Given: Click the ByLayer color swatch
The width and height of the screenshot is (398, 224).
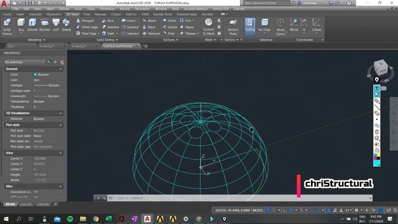Looking at the screenshot, I should coord(35,75).
